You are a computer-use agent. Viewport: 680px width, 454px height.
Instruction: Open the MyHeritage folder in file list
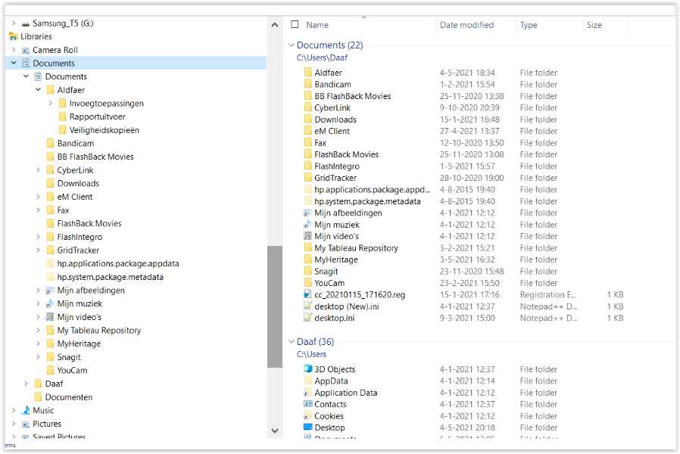(335, 260)
